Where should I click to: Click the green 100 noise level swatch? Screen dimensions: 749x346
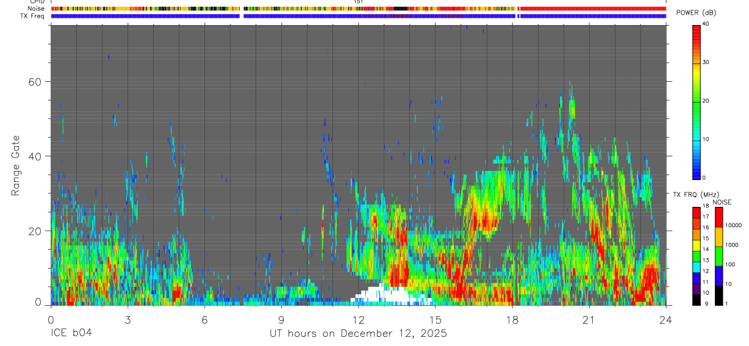click(x=718, y=256)
